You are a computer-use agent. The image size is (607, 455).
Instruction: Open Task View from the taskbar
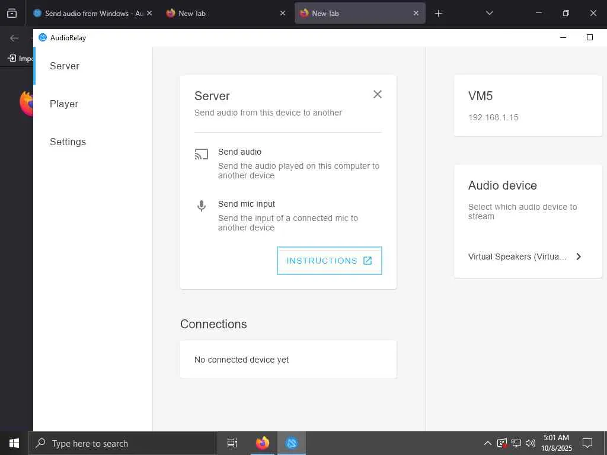coord(232,443)
